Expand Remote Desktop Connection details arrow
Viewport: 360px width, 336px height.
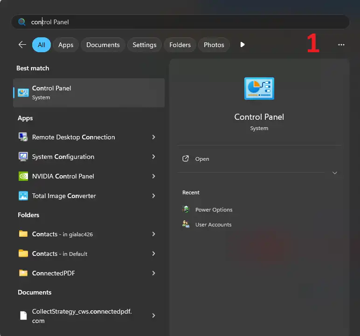[153, 137]
